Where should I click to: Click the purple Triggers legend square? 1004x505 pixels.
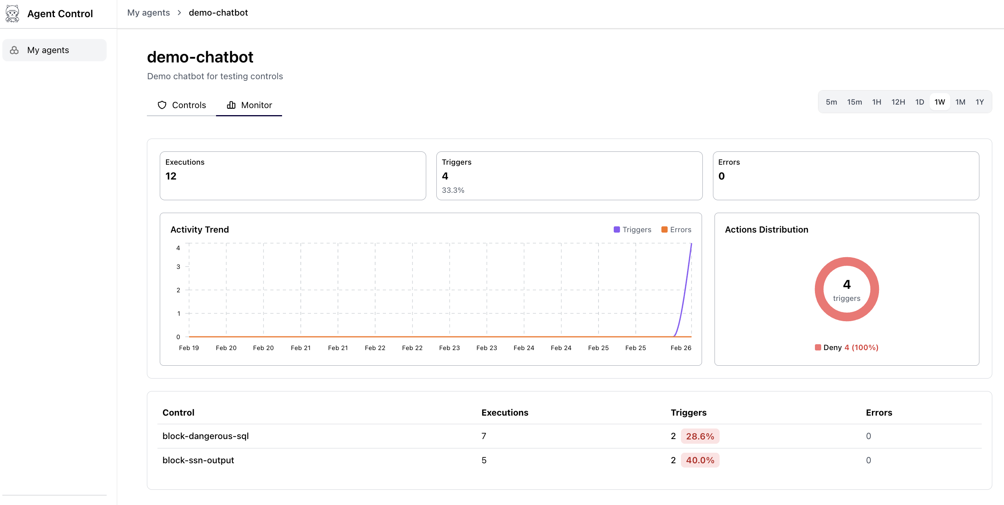coord(617,229)
